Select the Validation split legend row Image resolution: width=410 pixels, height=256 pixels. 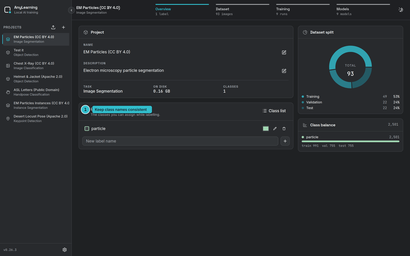(351, 102)
